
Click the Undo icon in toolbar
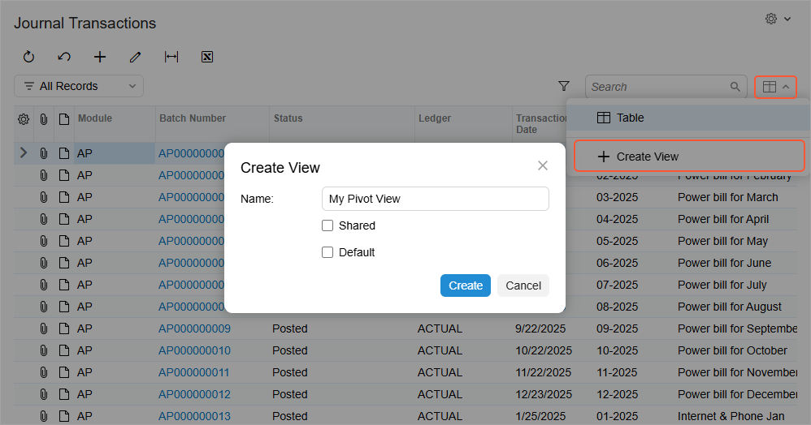[64, 57]
